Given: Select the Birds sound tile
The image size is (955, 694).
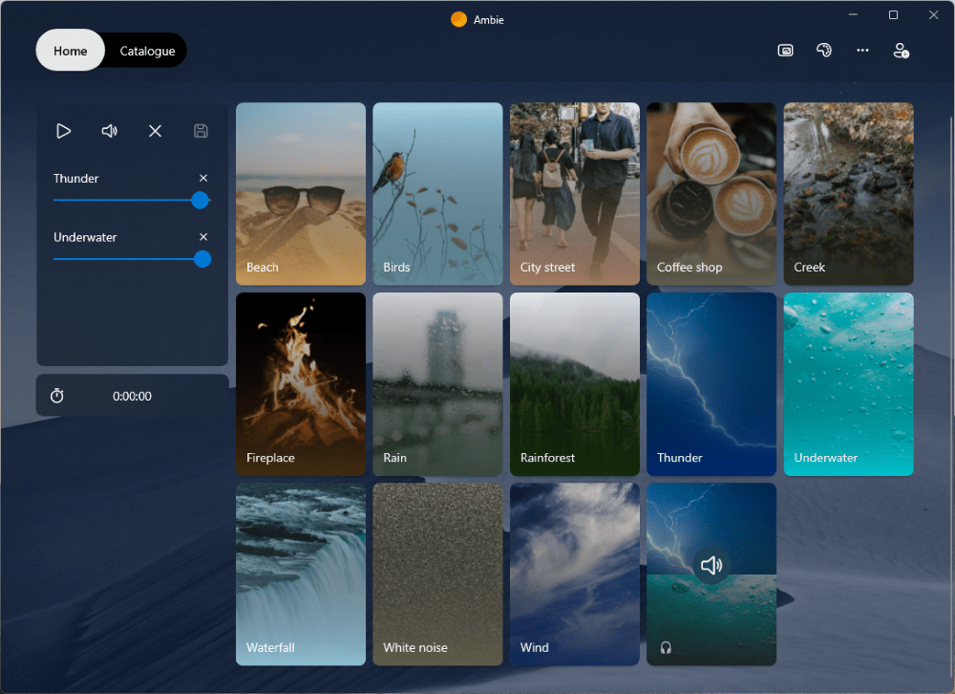Looking at the screenshot, I should tap(438, 194).
